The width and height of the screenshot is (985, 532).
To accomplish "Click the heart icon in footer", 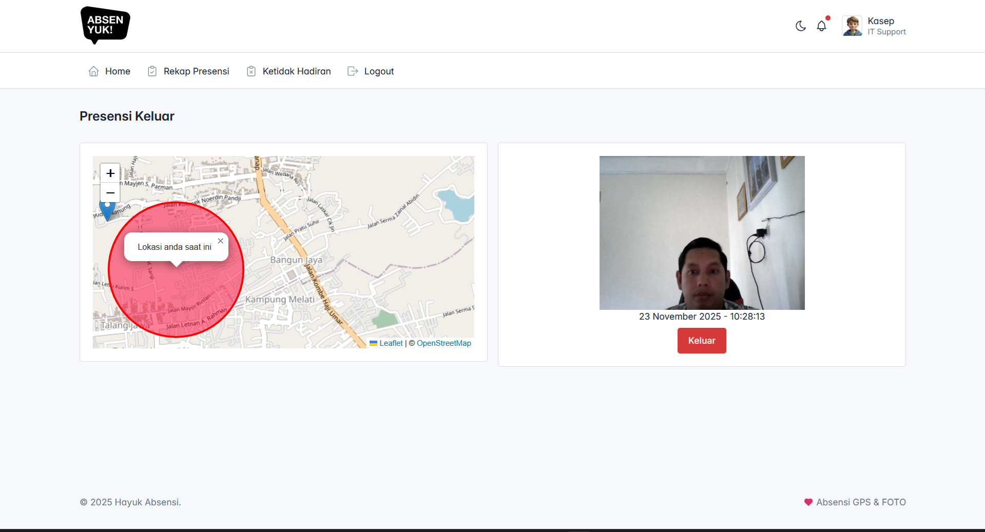I will pos(808,502).
